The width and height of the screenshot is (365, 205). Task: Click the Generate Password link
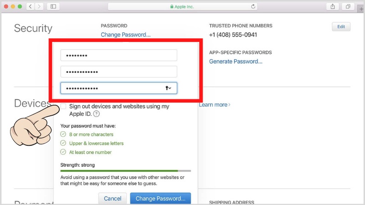pos(235,61)
